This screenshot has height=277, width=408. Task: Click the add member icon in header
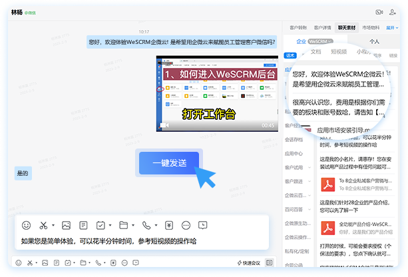(393, 12)
